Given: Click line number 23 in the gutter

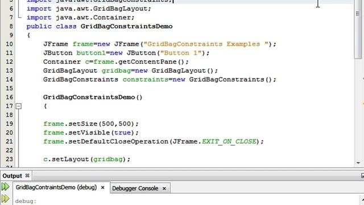Looking at the screenshot, I should (9, 159).
